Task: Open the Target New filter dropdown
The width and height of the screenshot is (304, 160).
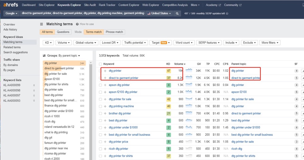Action: click(161, 43)
